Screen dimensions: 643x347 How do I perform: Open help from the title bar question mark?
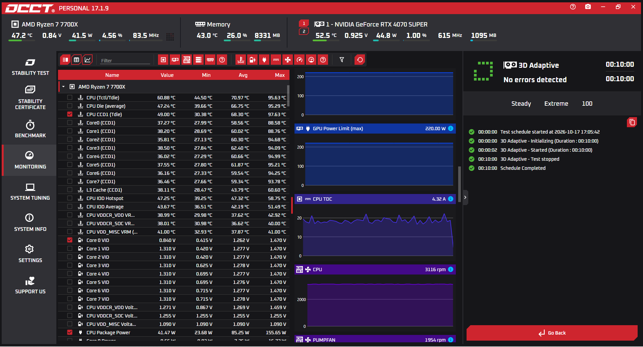(573, 7)
